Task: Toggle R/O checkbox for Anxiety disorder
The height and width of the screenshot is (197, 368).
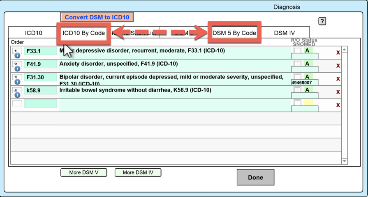Action: pyautogui.click(x=297, y=64)
